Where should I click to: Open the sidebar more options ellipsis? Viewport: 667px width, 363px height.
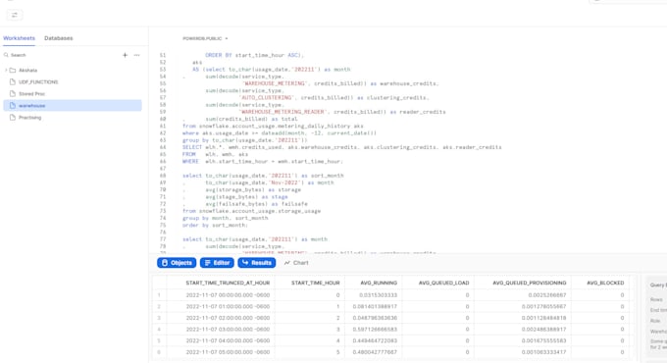pos(136,55)
